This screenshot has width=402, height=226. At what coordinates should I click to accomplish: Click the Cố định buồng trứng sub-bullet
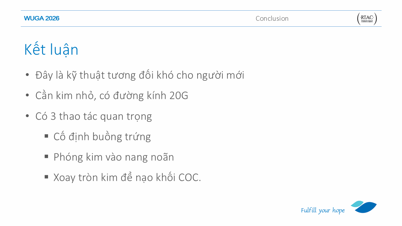[102, 137]
